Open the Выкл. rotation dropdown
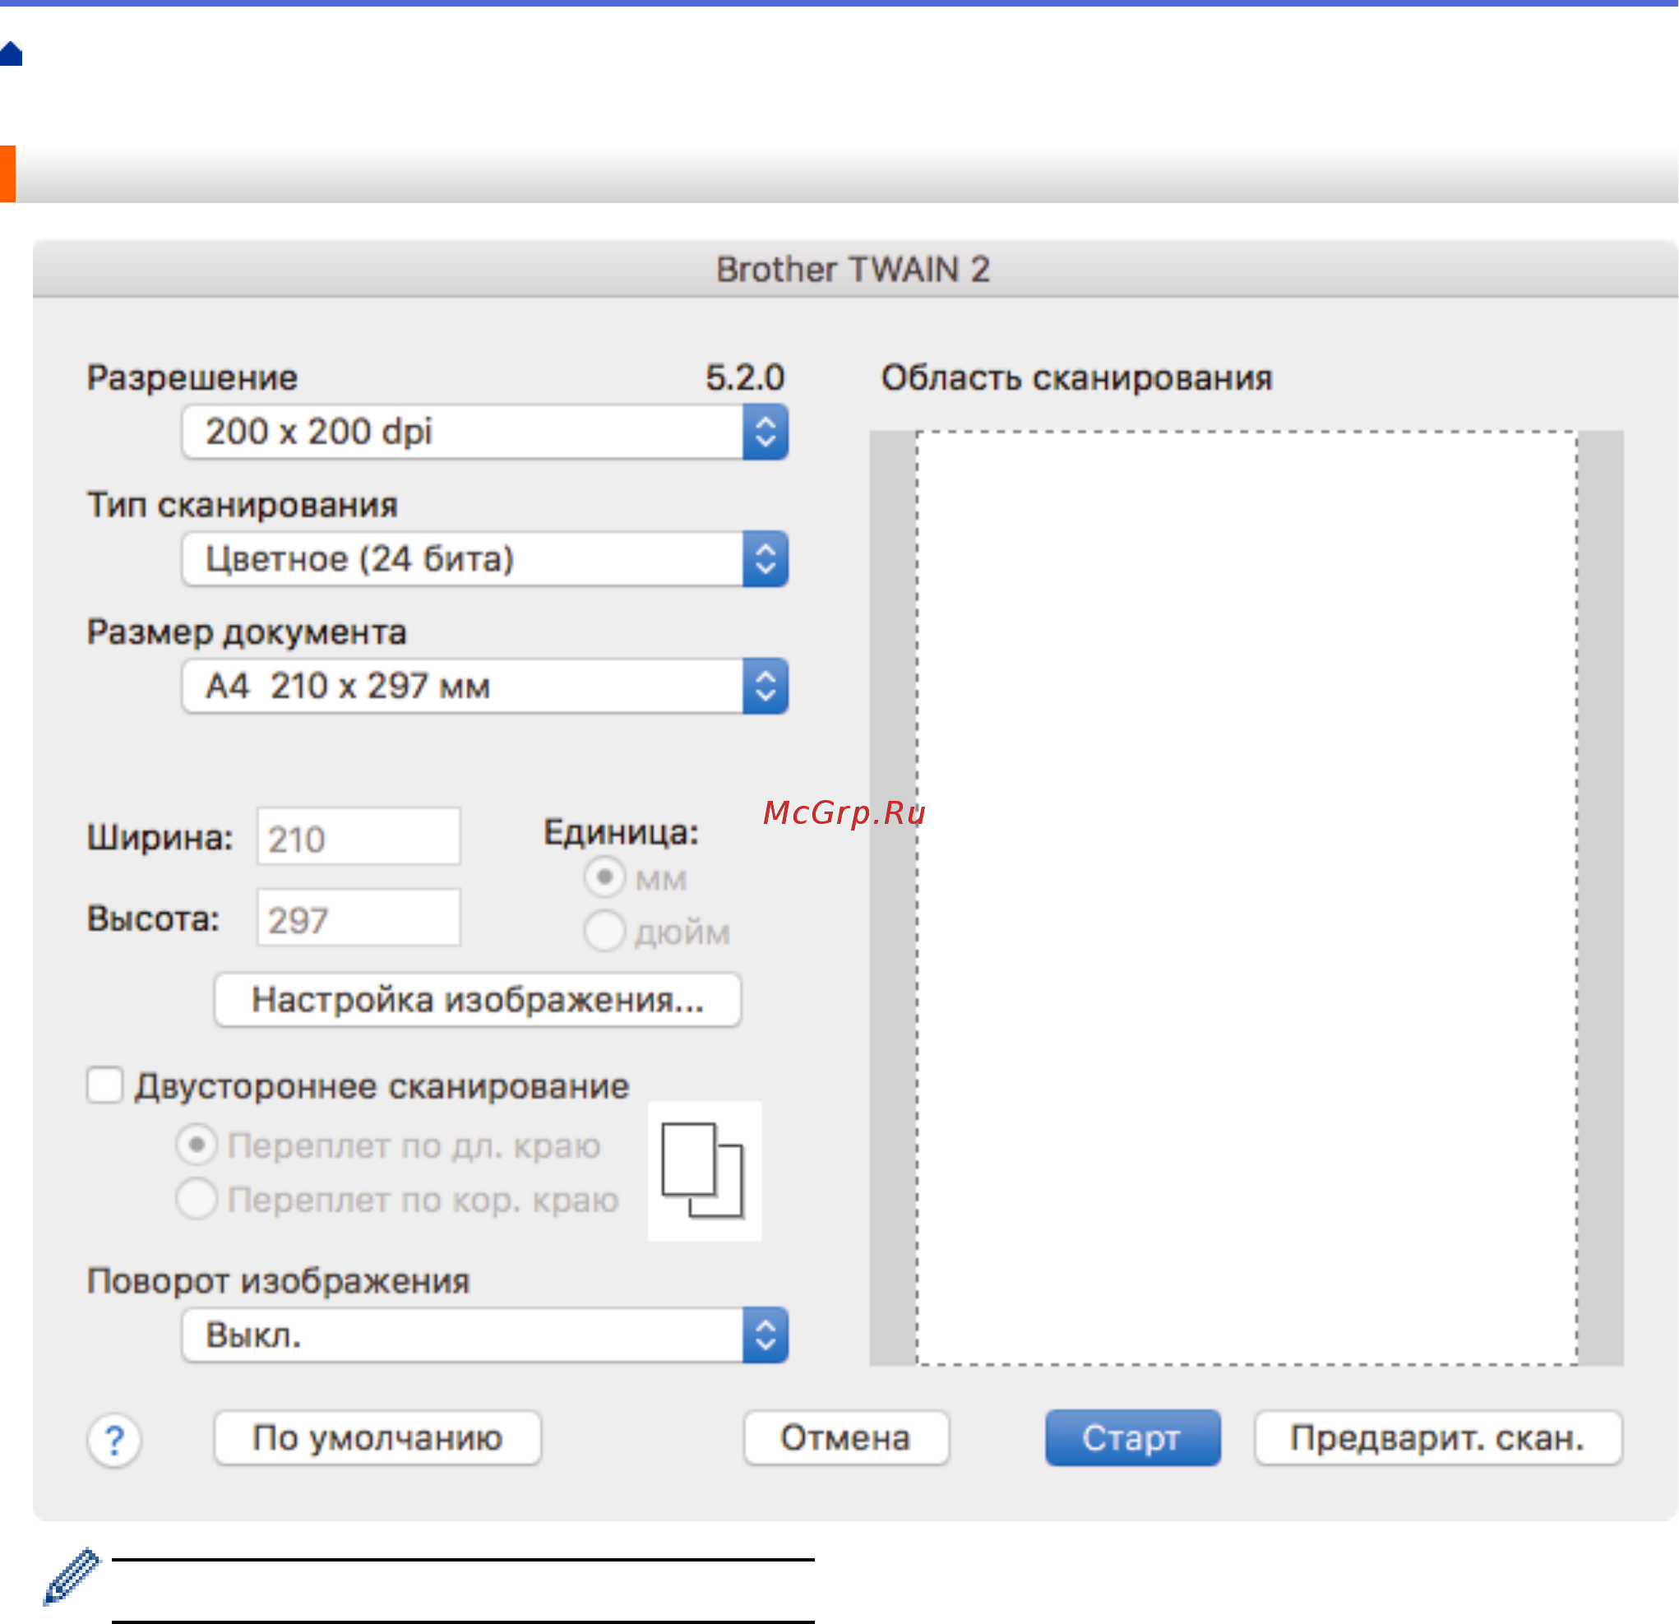Viewport: 1679px width, 1624px height. click(x=463, y=1335)
